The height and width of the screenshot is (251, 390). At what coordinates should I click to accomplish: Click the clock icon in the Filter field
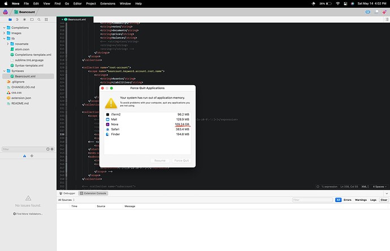47,149
